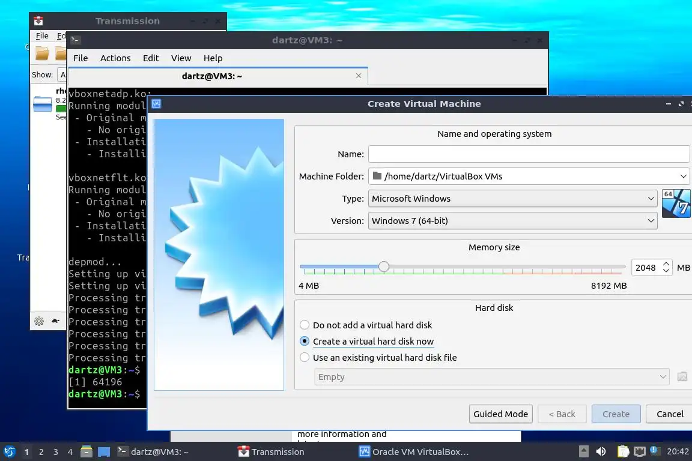This screenshot has height=461, width=692.
Task: Increase memory size with spinbox up arrow
Action: 666,264
